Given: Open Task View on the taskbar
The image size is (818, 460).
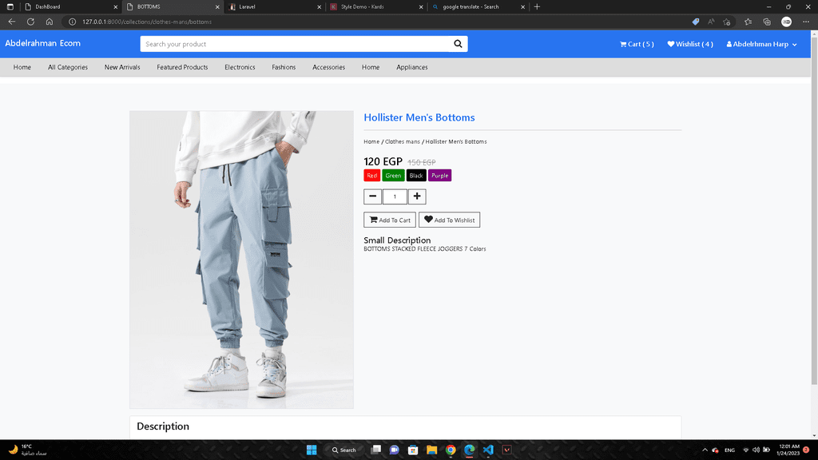Looking at the screenshot, I should tap(375, 450).
